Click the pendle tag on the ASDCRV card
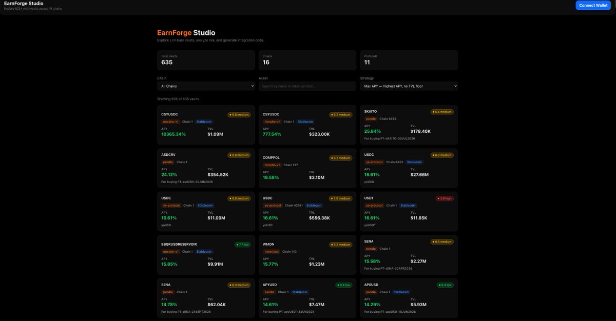Viewport: 616px width, 321px height. coord(168,162)
